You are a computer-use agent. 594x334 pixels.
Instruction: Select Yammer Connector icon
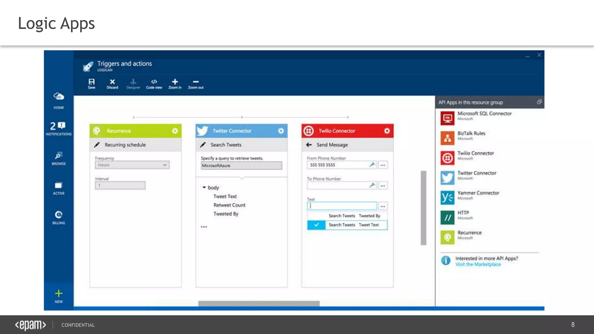point(447,197)
